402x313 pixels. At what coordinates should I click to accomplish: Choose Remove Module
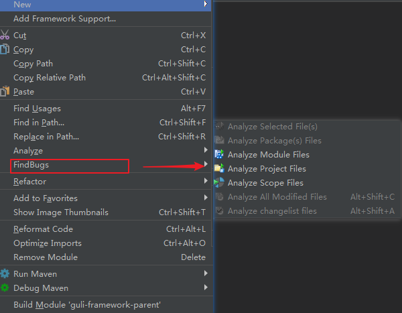click(x=106, y=257)
